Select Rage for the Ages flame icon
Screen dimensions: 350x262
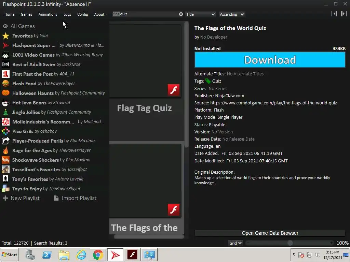point(5,150)
